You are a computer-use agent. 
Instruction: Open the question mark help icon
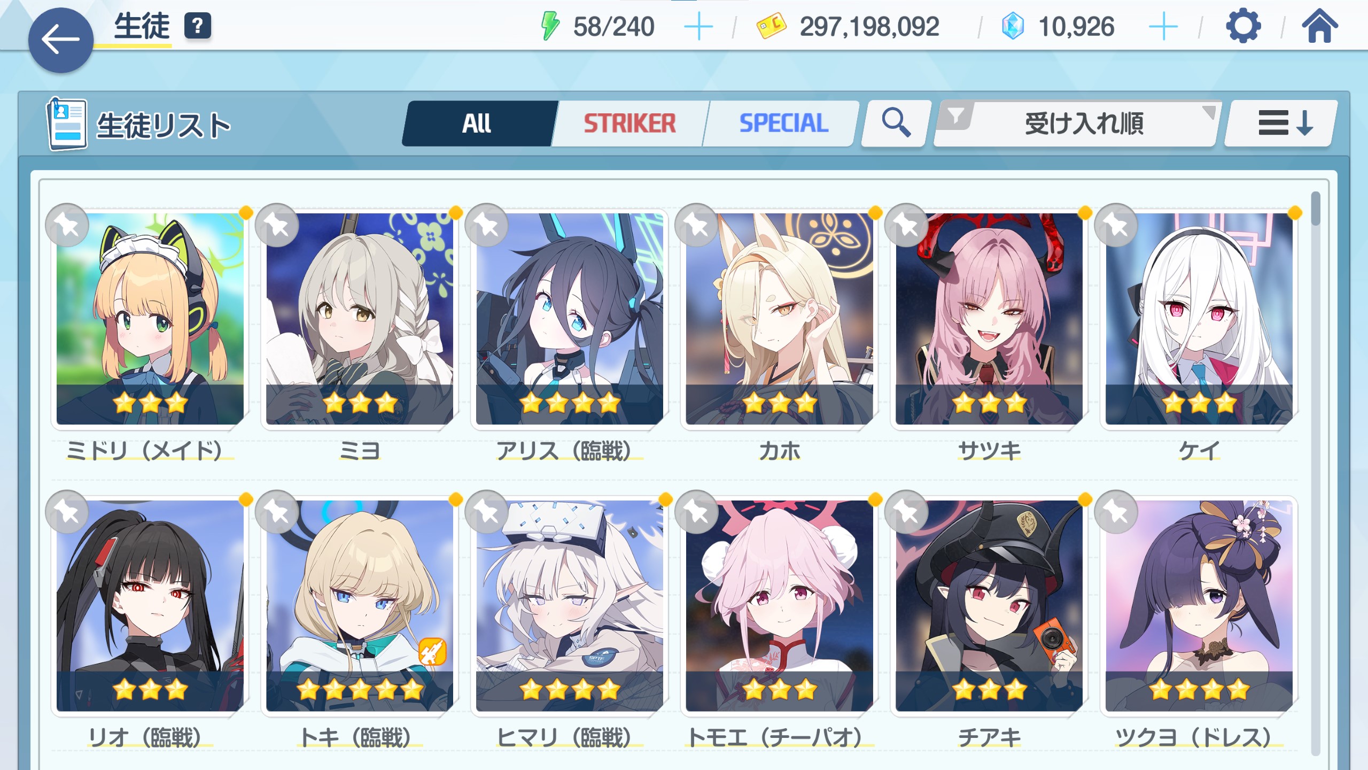coord(198,26)
